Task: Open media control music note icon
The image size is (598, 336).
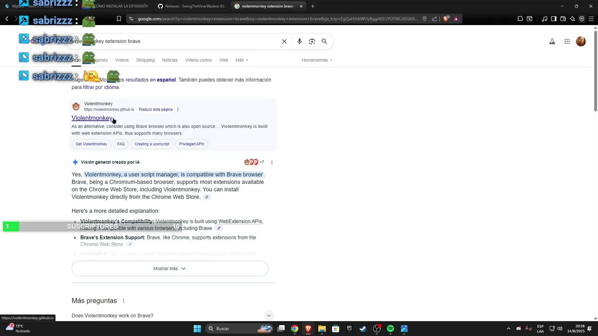Action: pyautogui.click(x=544, y=19)
